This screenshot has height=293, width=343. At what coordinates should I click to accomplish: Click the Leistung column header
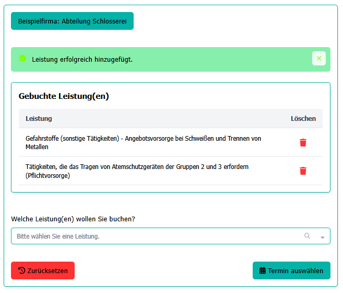pyautogui.click(x=39, y=119)
